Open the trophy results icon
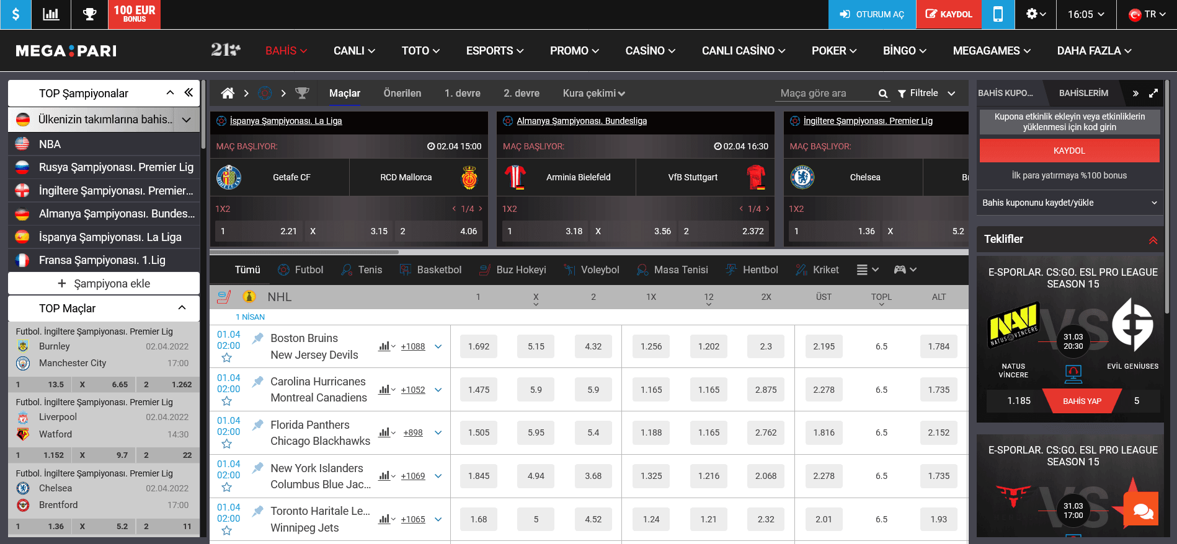1177x544 pixels. point(89,14)
